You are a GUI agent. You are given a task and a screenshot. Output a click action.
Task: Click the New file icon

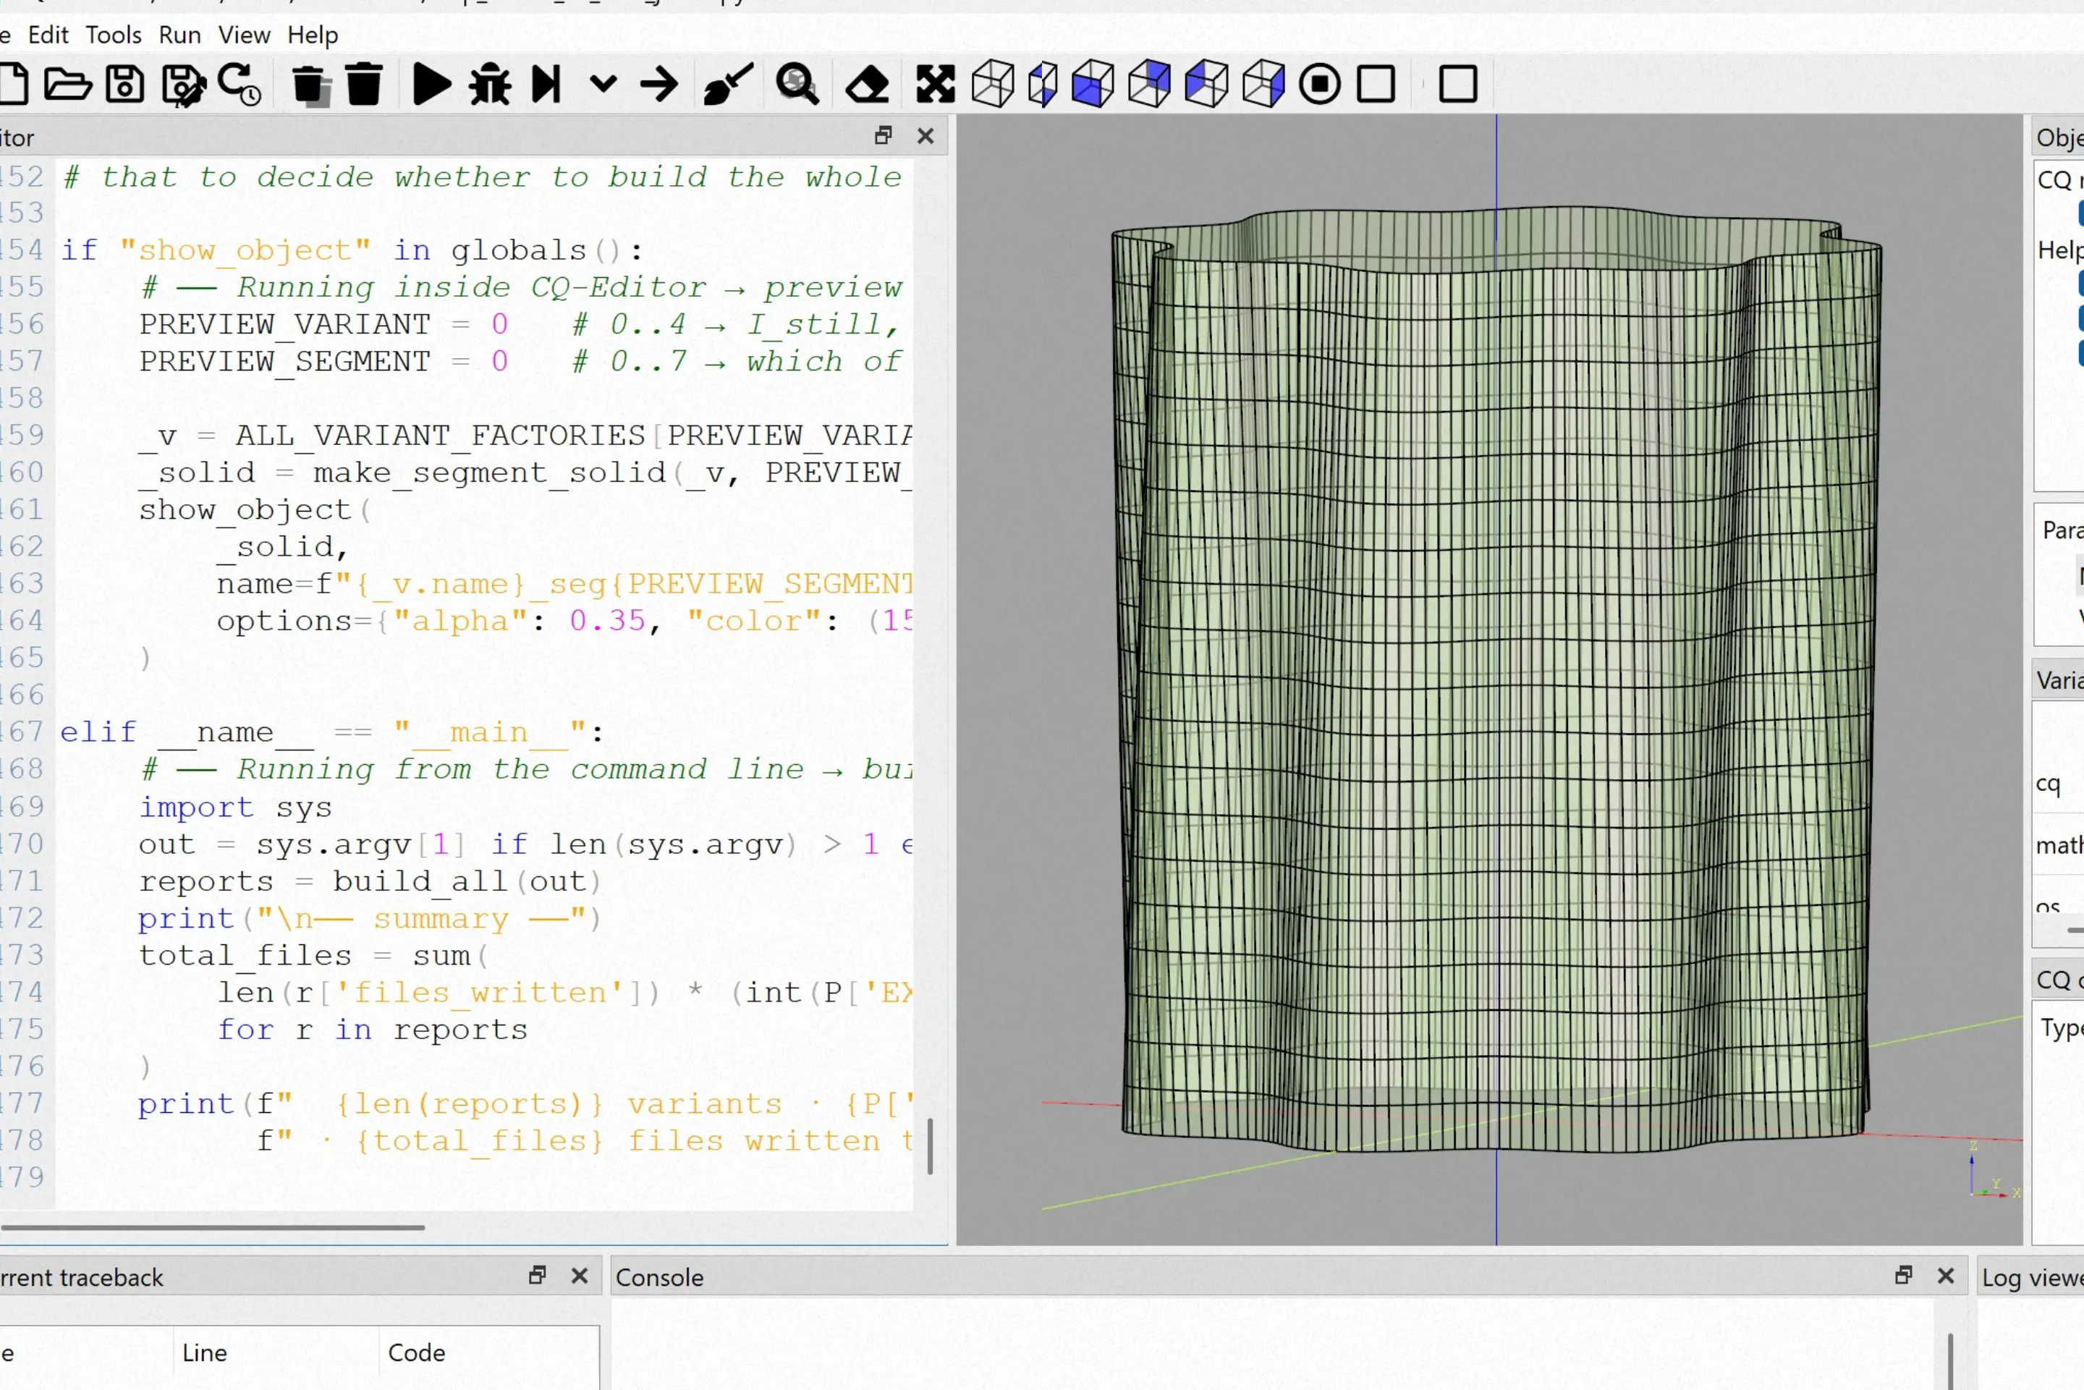[x=12, y=85]
